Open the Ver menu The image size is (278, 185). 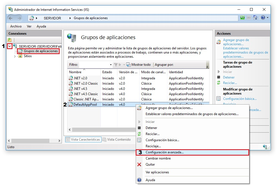pyautogui.click(x=29, y=26)
